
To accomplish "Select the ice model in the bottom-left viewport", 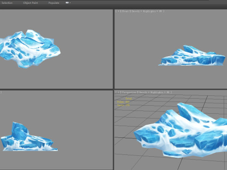I will [x=29, y=137].
